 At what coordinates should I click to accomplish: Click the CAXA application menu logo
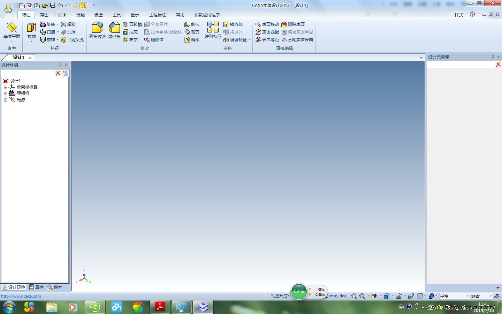[x=8, y=9]
